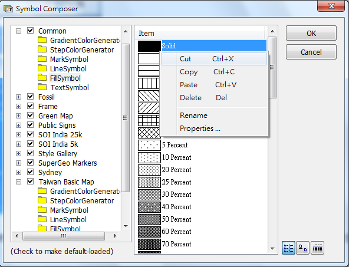Toggle the Sydney default-loaded checkbox
Screen dimensions: 349x267
[30, 172]
